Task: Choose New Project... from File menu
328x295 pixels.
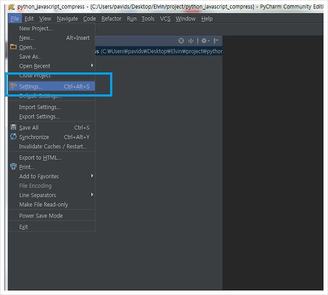Action: (x=51, y=28)
